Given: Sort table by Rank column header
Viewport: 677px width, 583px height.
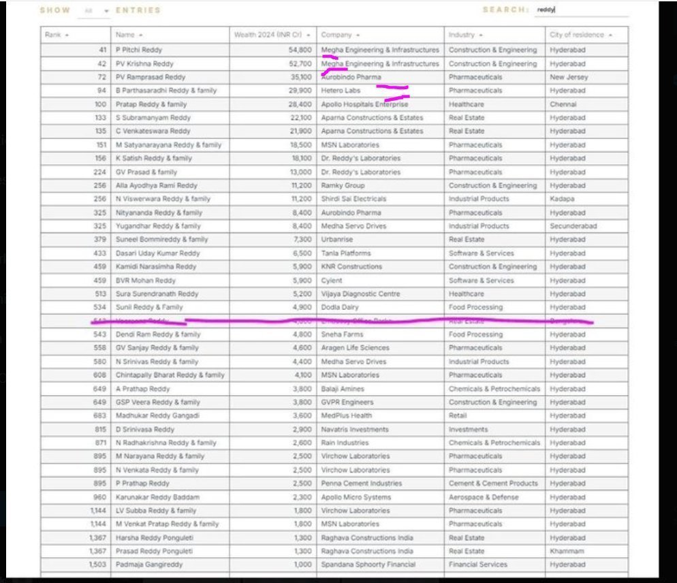Looking at the screenshot, I should coord(76,35).
